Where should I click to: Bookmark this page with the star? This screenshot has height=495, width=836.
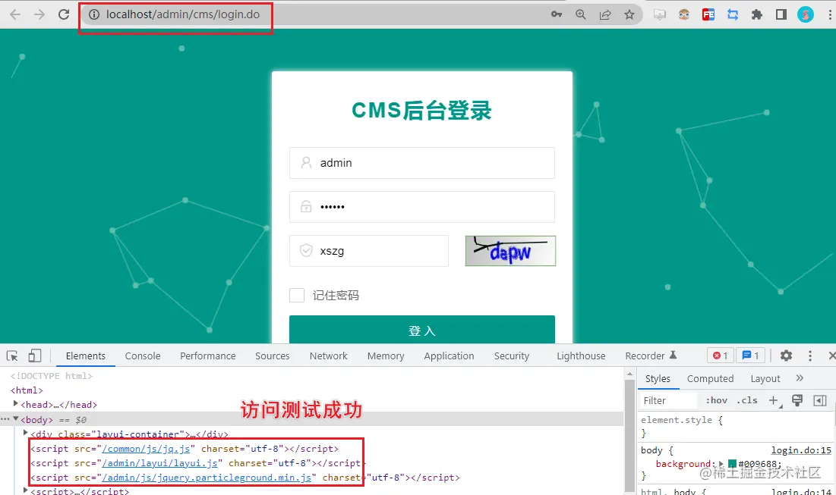(x=629, y=15)
